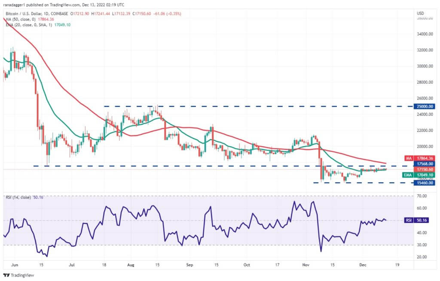Click the 24000.00 price axis label

coord(425,114)
